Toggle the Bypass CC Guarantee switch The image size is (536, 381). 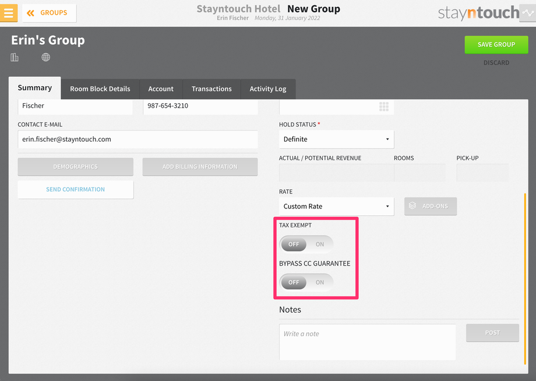(306, 282)
